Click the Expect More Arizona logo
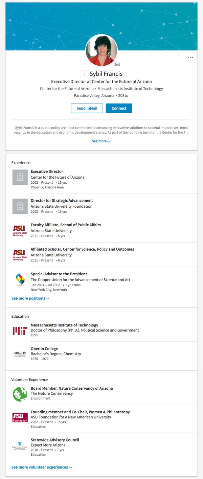 (20, 447)
